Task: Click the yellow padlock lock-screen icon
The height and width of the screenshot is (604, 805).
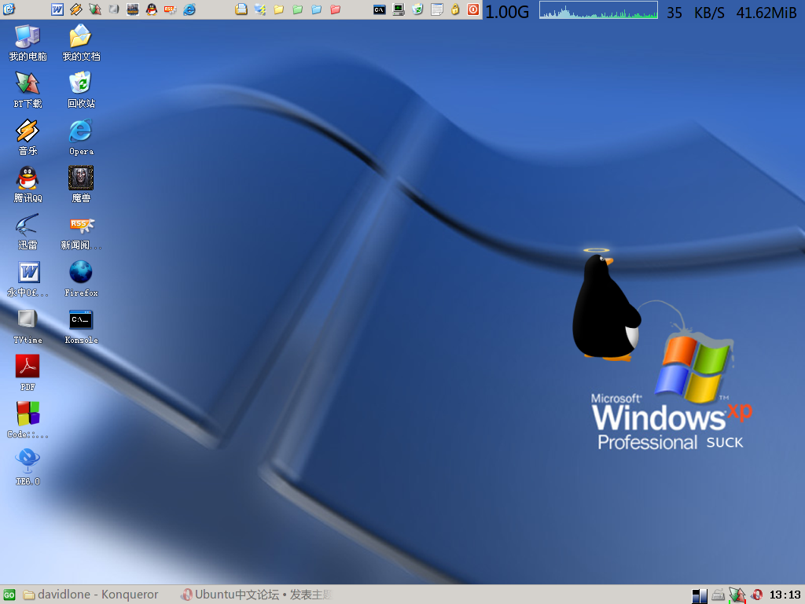Action: 455,9
